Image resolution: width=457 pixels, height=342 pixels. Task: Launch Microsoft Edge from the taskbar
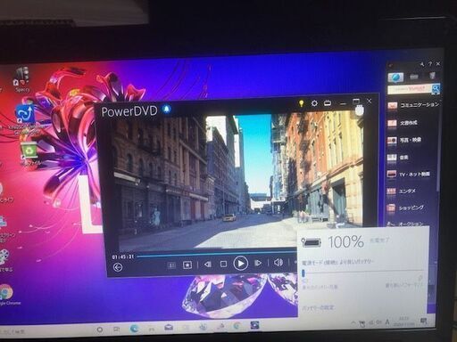coord(134,328)
